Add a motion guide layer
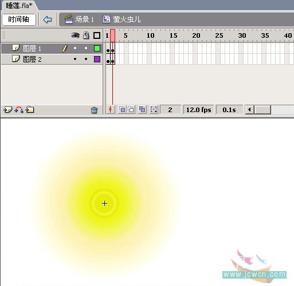Viewport: 294px width, 286px height. tap(19, 110)
